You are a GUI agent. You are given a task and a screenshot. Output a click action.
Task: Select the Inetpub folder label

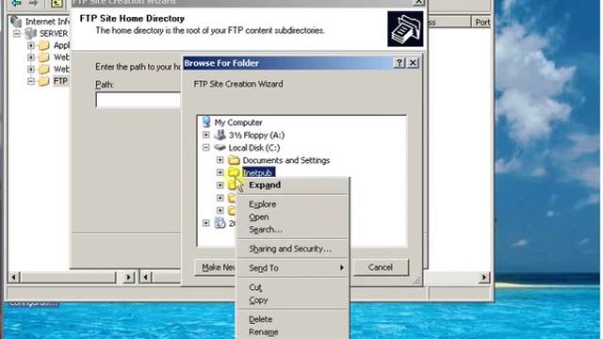click(258, 172)
